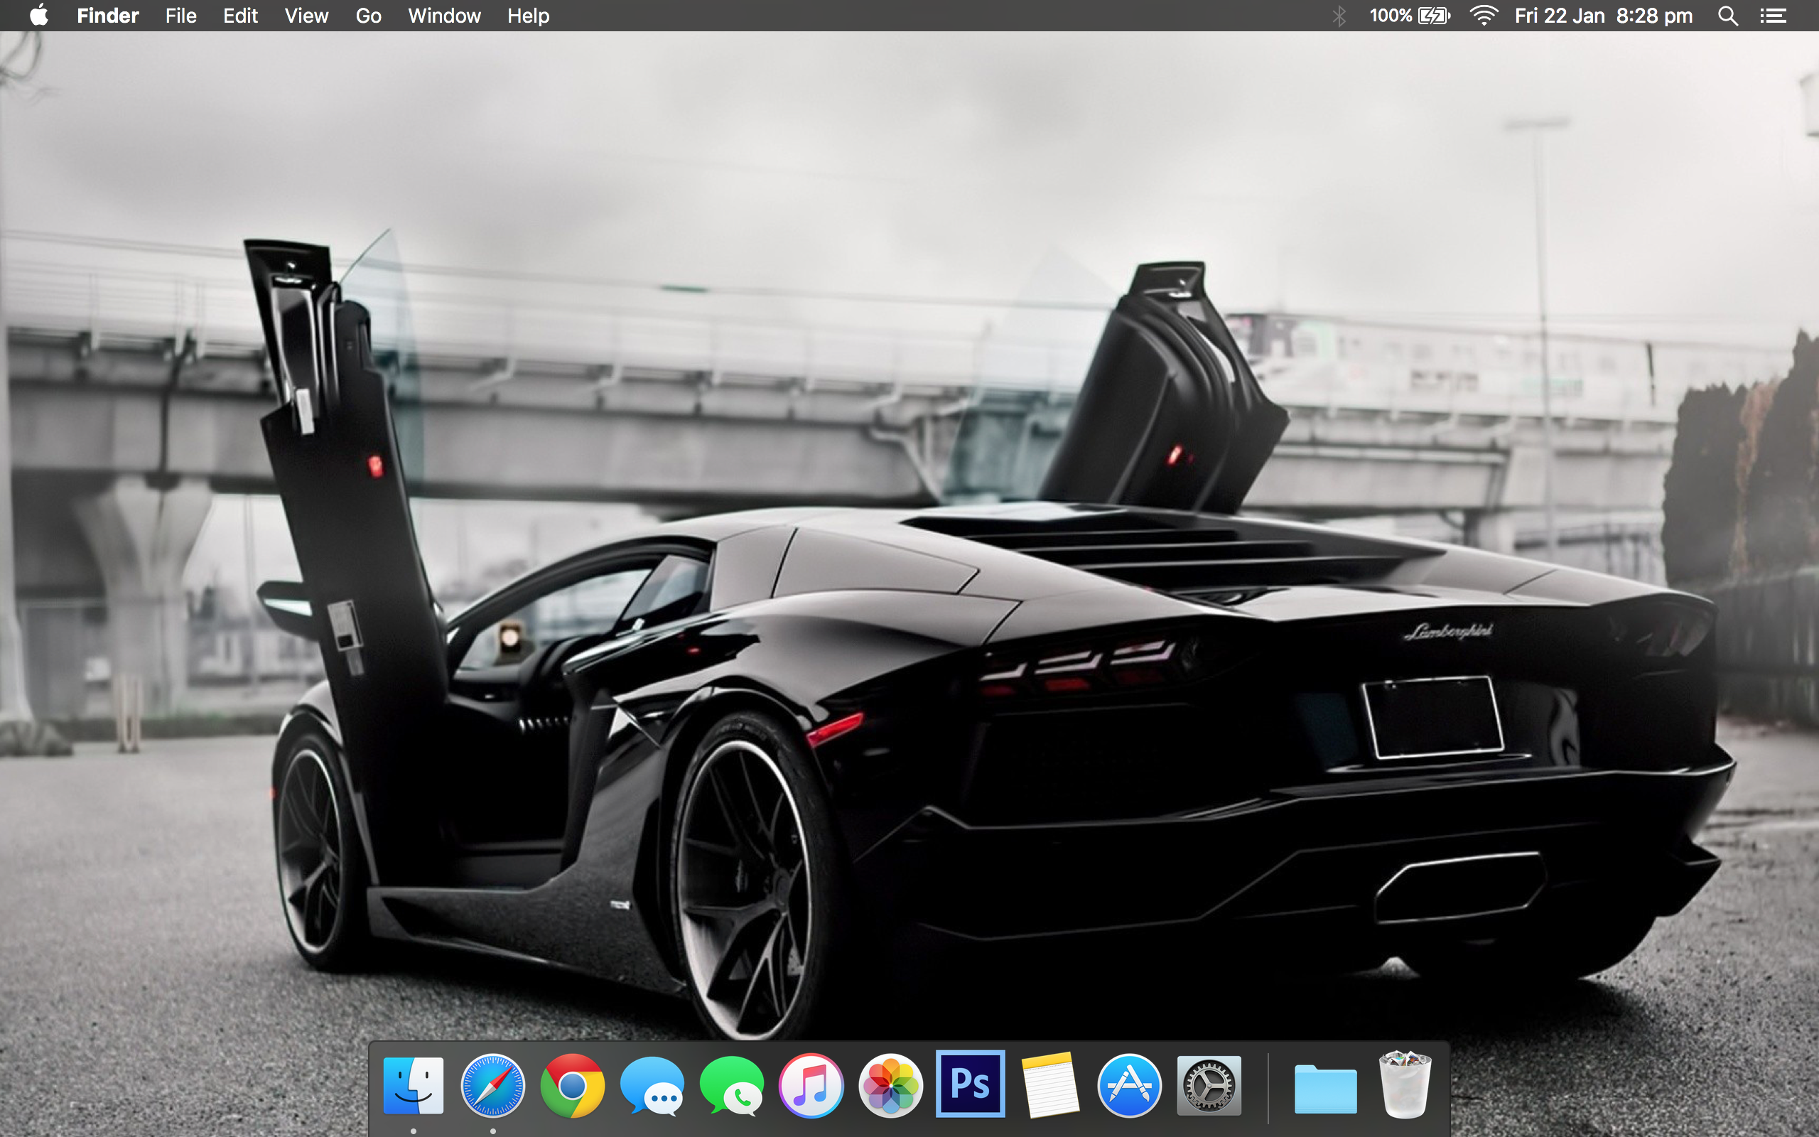Viewport: 1819px width, 1137px height.
Task: Open Finder from the Dock
Action: (413, 1085)
